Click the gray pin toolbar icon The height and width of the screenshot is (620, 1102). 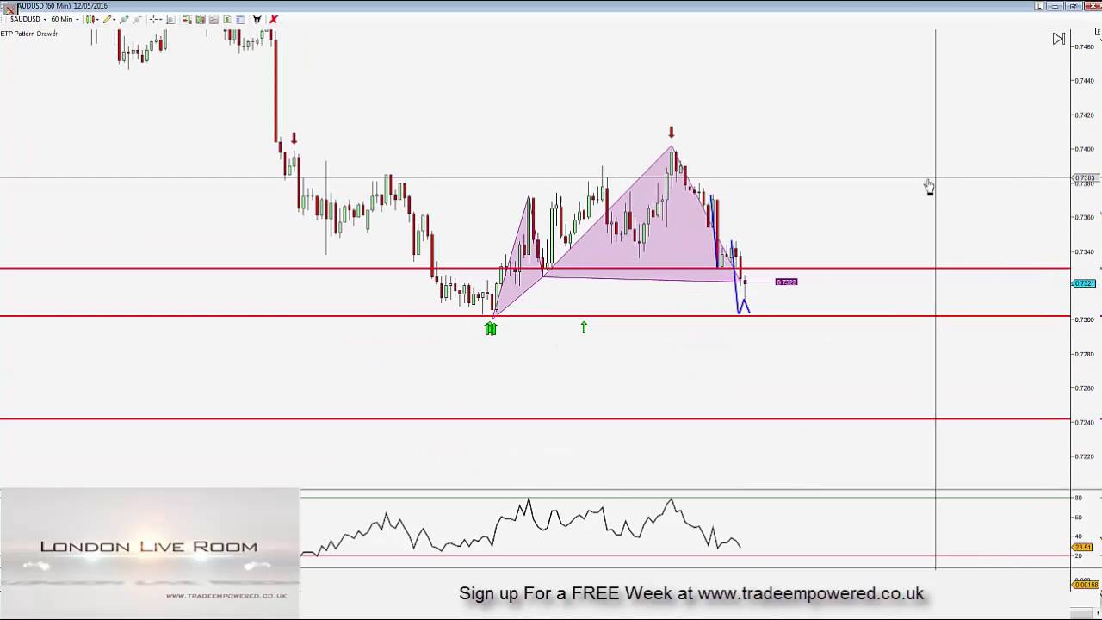pos(138,19)
